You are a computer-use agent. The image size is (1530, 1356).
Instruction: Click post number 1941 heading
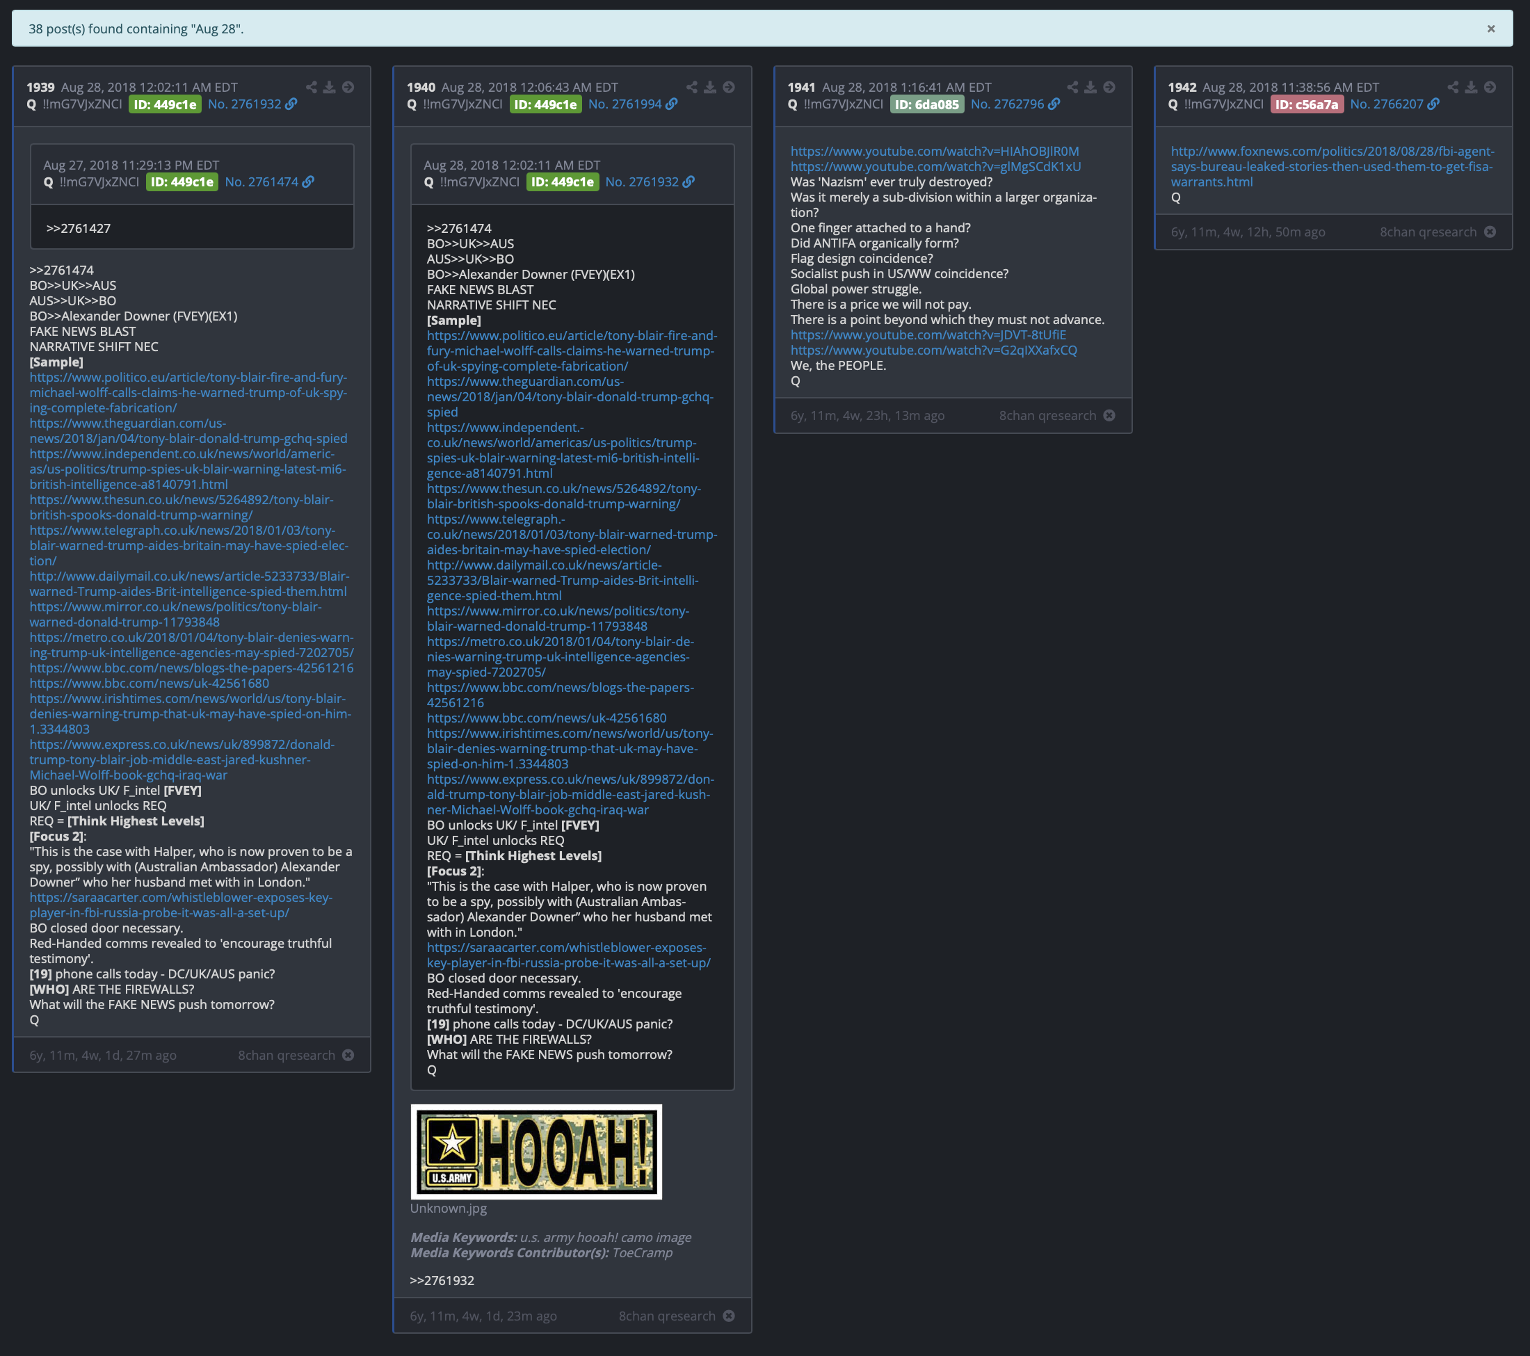pos(802,88)
